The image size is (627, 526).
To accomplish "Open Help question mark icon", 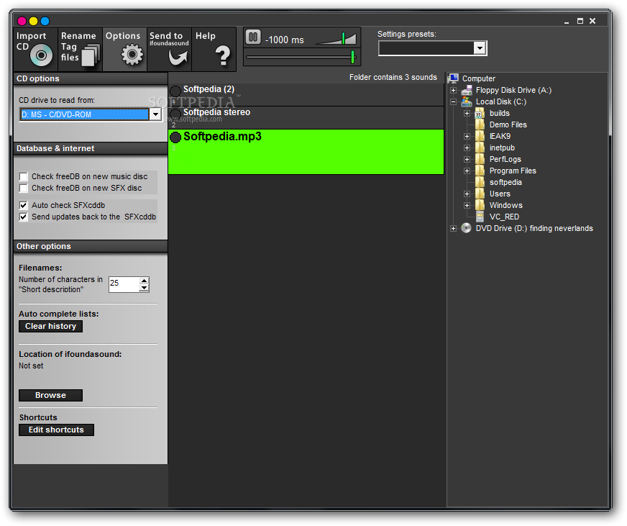I will click(x=223, y=55).
